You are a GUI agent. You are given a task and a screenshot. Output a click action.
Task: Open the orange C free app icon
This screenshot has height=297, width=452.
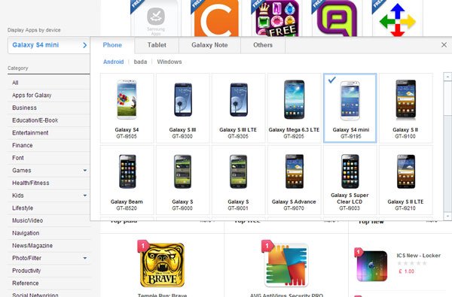[x=216, y=18]
